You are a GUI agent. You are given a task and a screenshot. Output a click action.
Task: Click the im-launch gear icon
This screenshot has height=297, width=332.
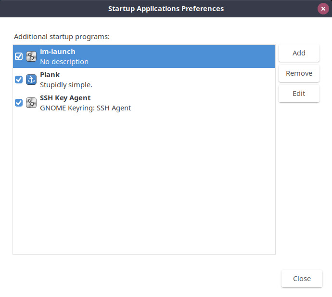[31, 56]
